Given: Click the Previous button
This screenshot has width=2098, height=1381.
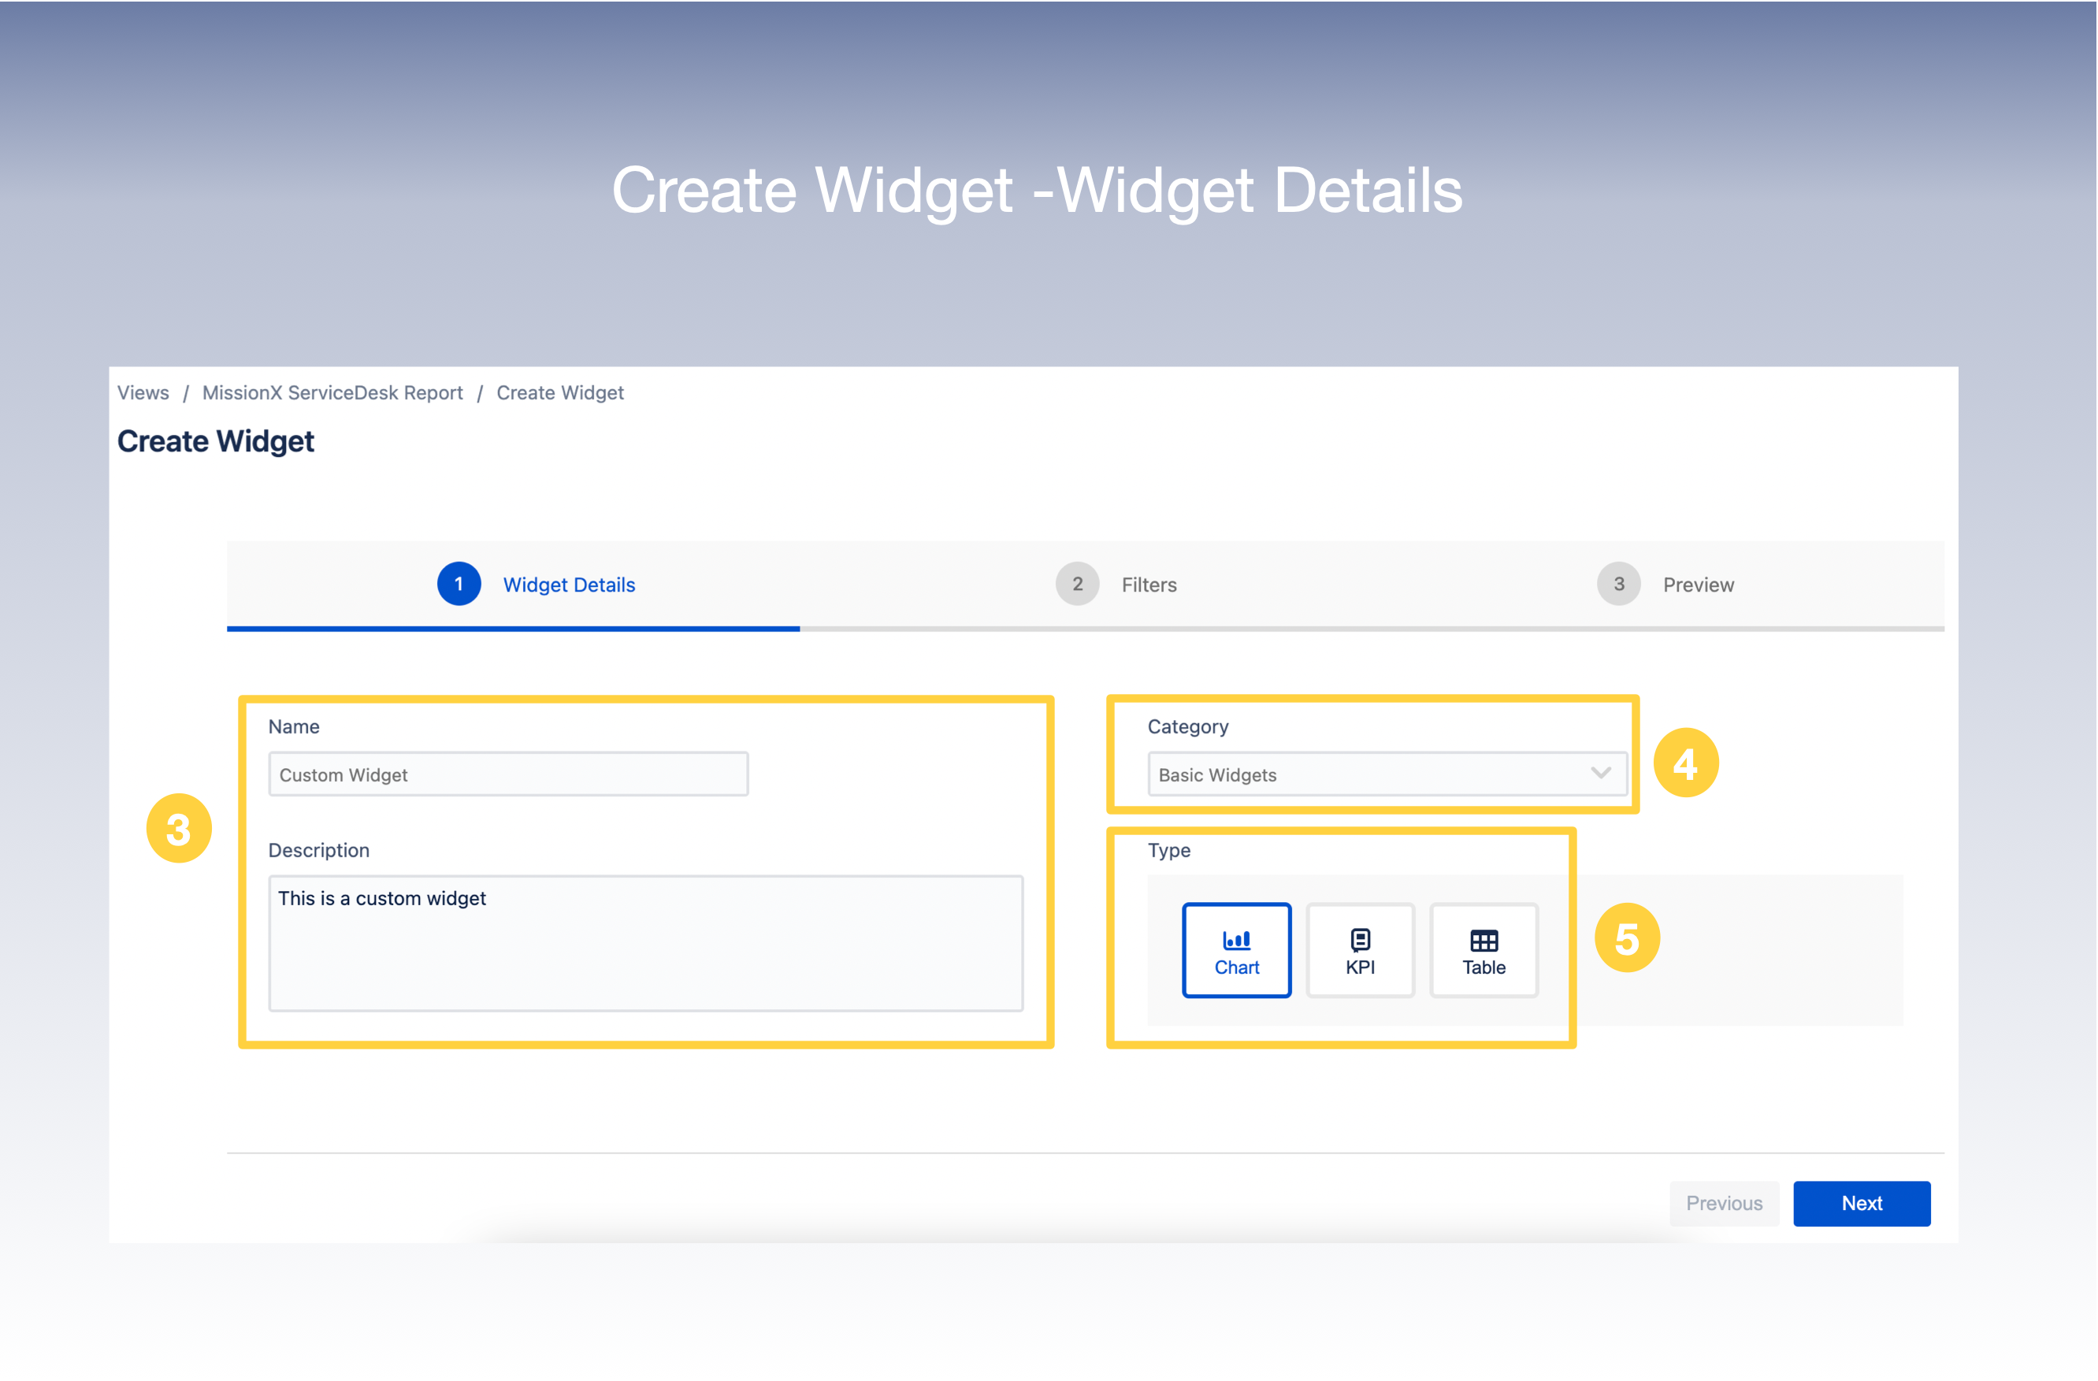Looking at the screenshot, I should click(1723, 1203).
